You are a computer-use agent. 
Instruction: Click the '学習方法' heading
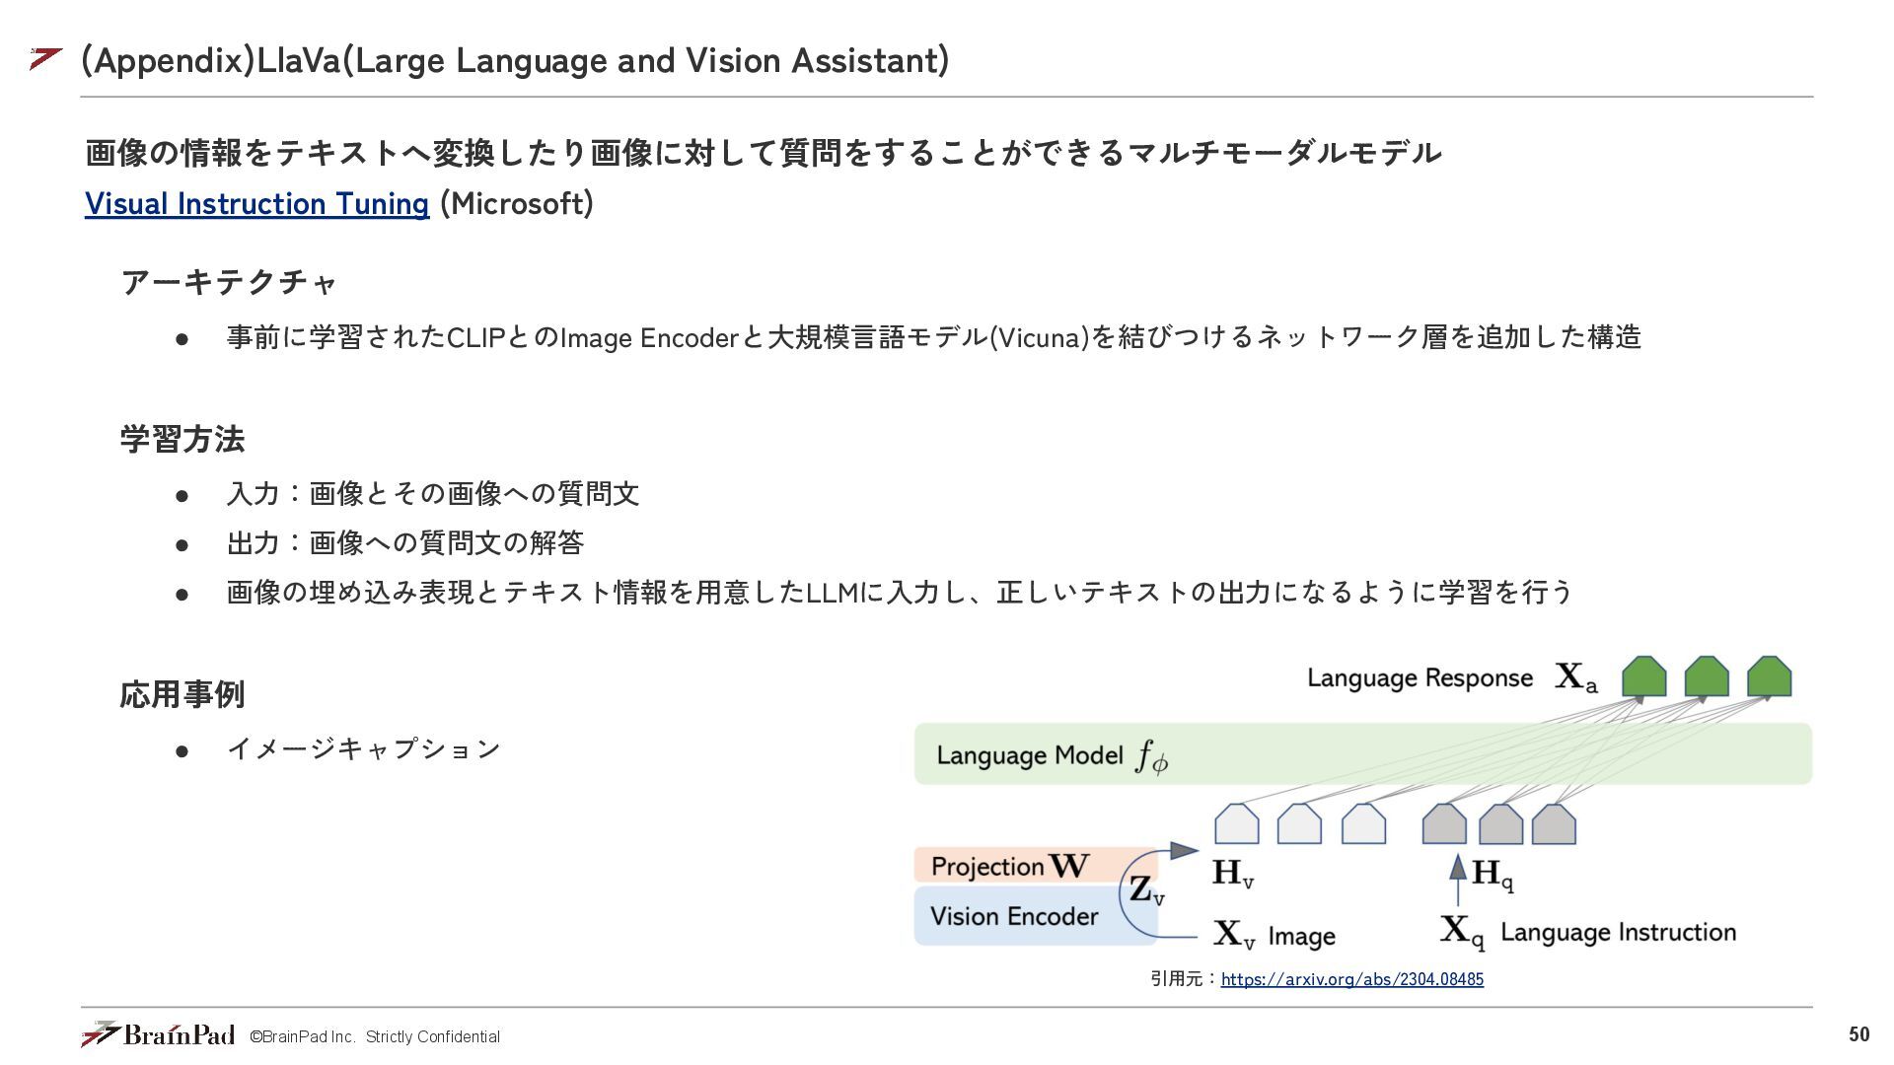[182, 439]
